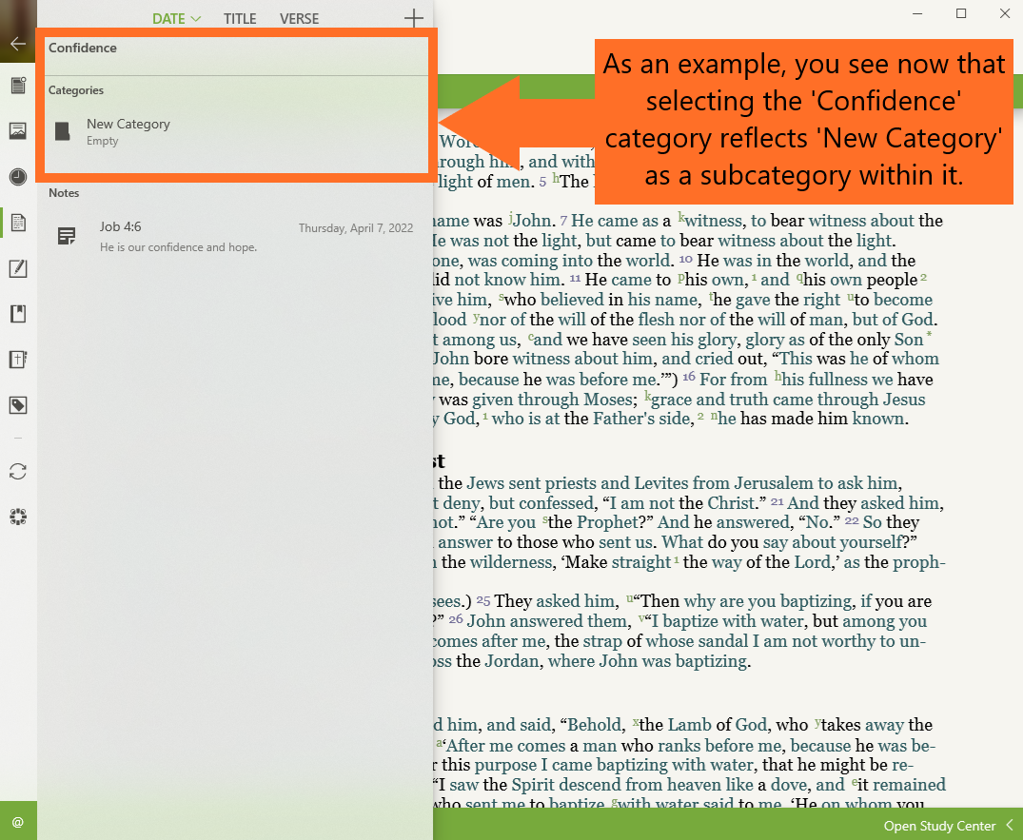Screen dimensions: 1023x840
Task: Open the tags sidebar icon
Action: point(17,405)
